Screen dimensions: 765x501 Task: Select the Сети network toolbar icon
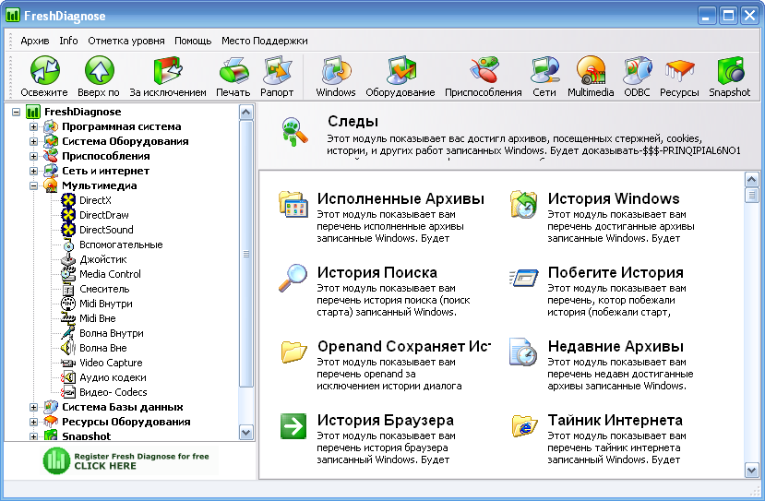tap(545, 71)
